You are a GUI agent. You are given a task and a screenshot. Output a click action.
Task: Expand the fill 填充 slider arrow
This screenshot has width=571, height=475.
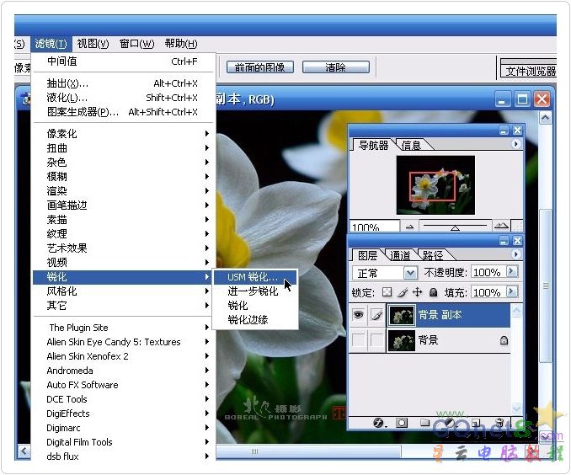point(511,292)
